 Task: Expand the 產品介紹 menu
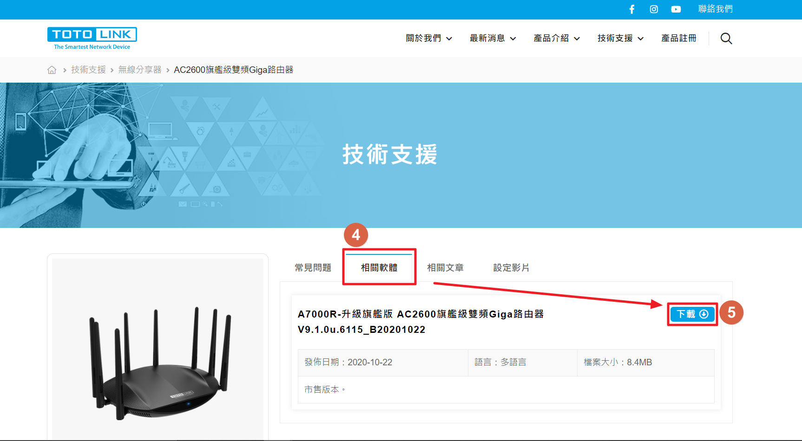(557, 38)
